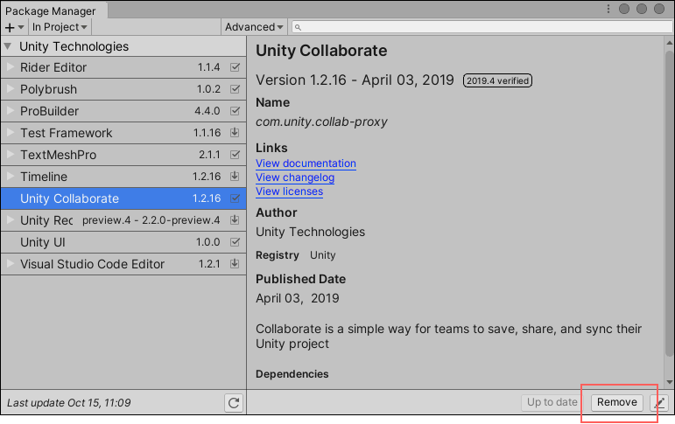Viewport: 675px width, 424px height.
Task: Click the scrollbar down arrow
Action: (669, 382)
